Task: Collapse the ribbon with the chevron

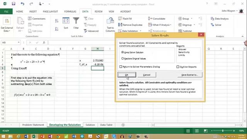Action: pos(242,36)
